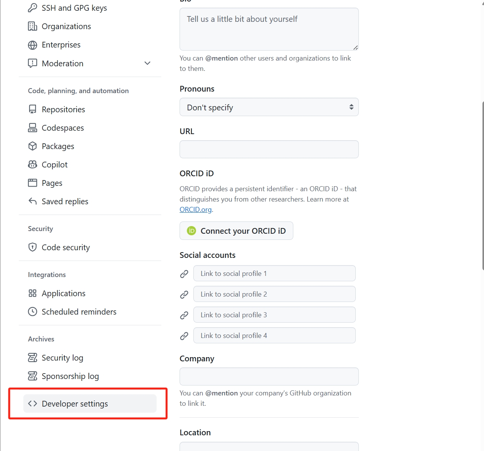Focus the Link to social profile 1 field
This screenshot has height=451, width=484.
tap(274, 274)
